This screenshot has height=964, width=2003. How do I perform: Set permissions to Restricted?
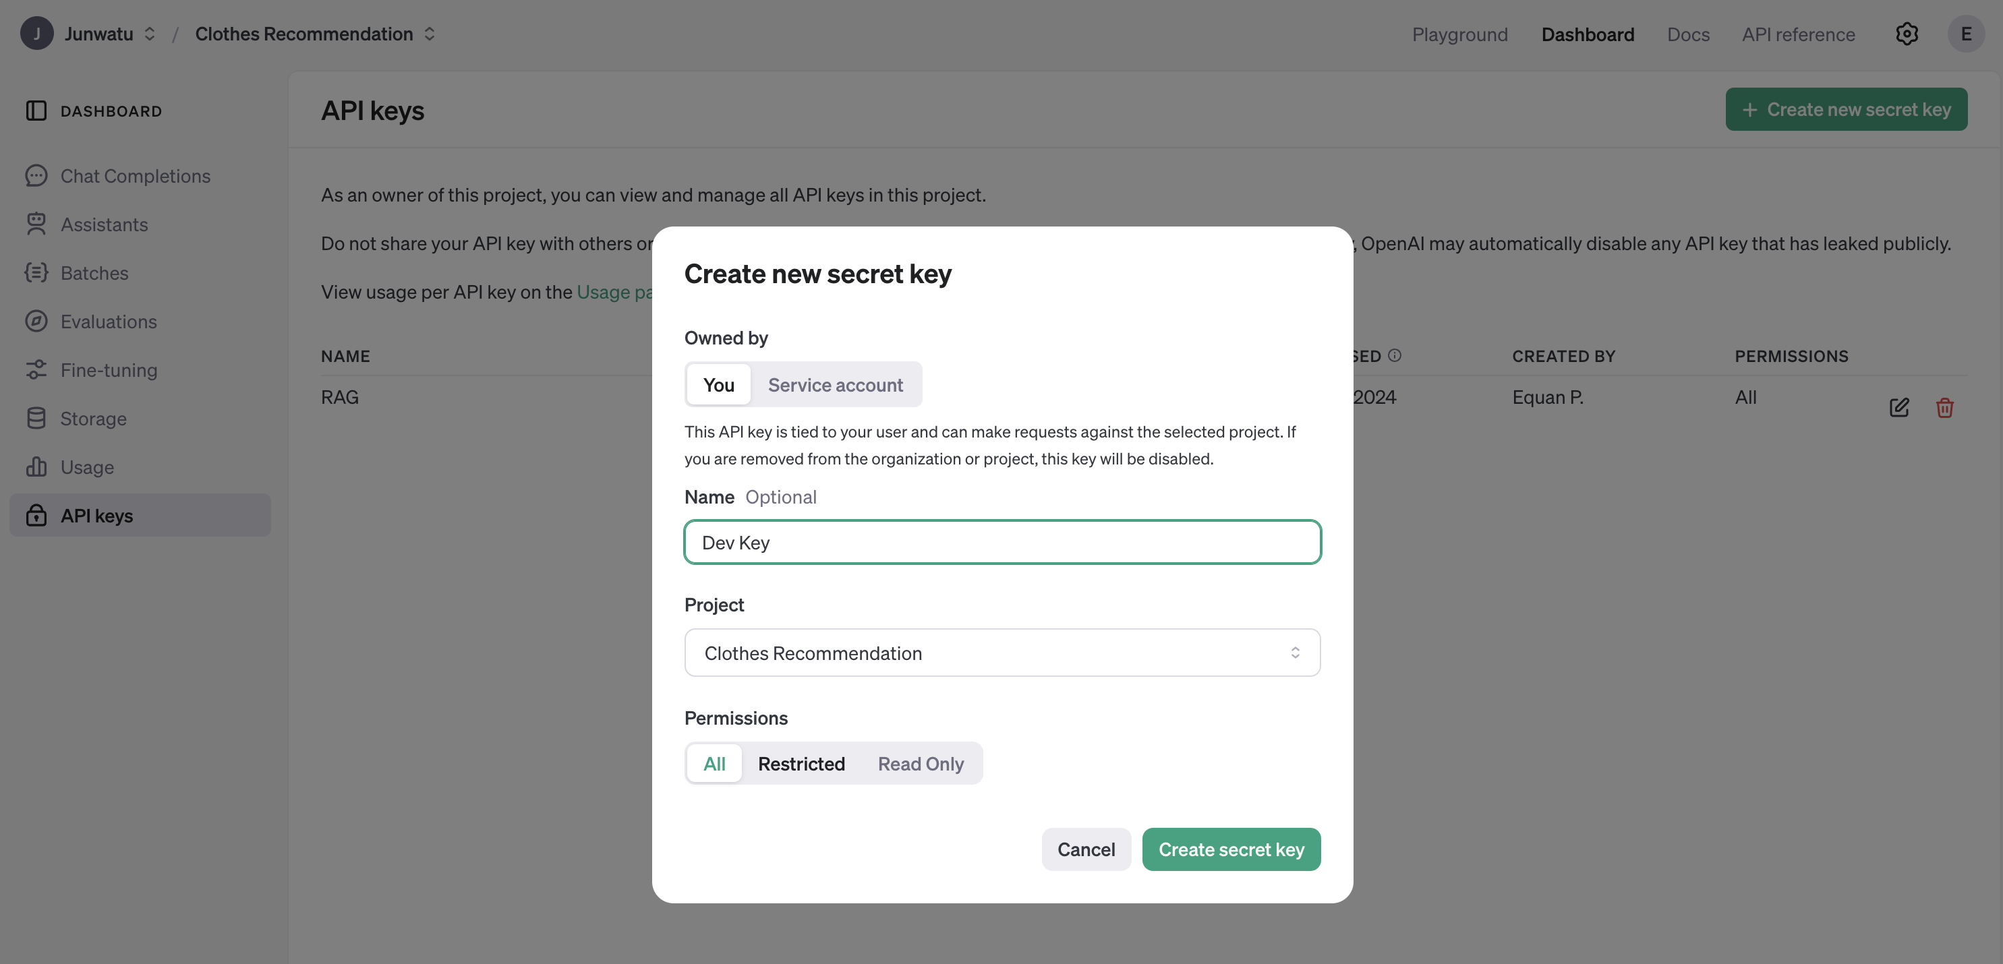pyautogui.click(x=801, y=763)
